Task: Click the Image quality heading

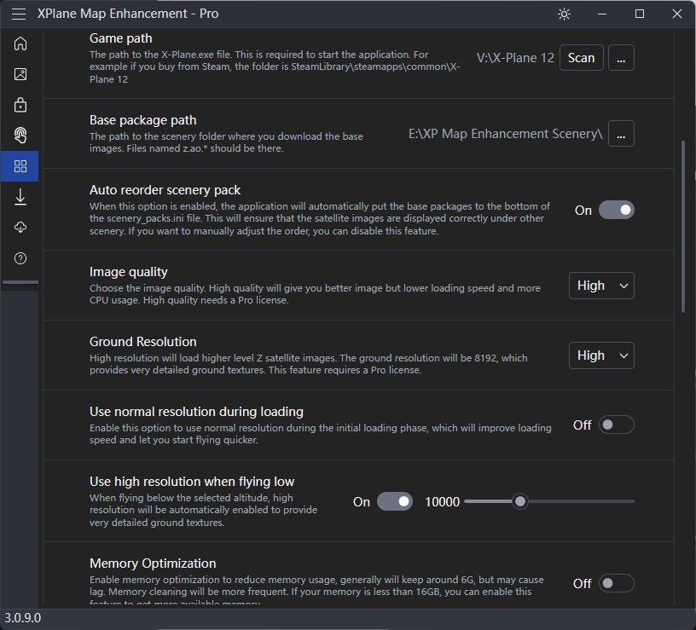Action: pyautogui.click(x=129, y=271)
